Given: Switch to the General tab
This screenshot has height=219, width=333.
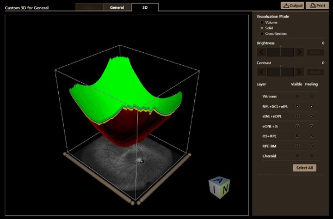Looking at the screenshot, I should click(118, 8).
